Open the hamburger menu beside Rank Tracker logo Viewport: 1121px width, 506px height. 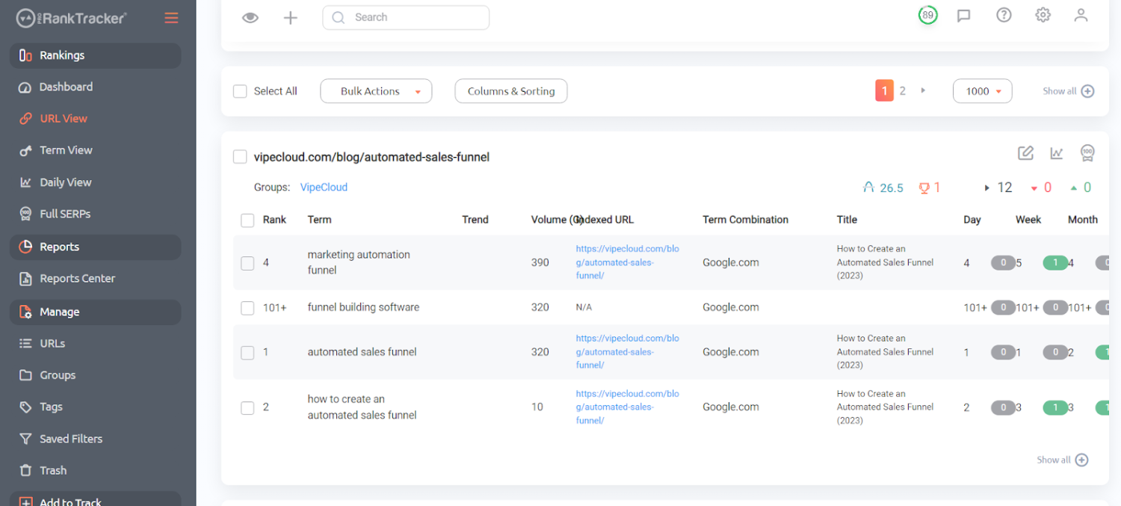coord(171,17)
